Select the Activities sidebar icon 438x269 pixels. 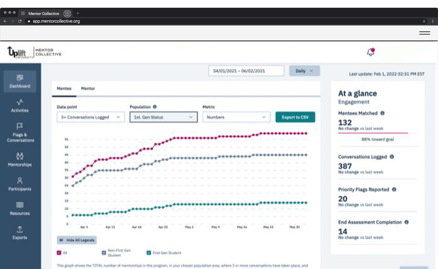pyautogui.click(x=20, y=106)
